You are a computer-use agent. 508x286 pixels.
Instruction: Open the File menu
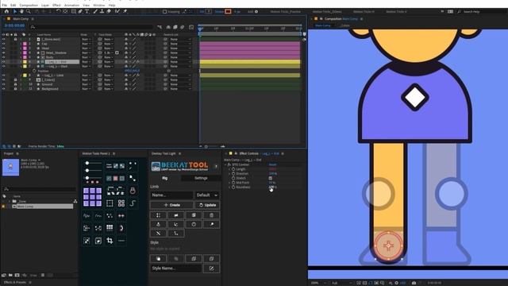[5, 6]
